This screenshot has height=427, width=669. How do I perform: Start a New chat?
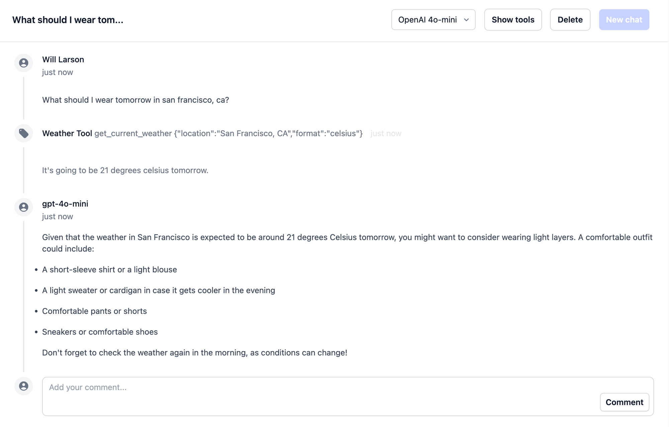pos(624,20)
